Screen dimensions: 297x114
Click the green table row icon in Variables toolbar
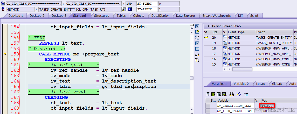tap(213, 94)
